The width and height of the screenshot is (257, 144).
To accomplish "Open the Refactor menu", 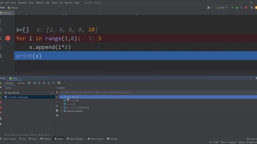I will click(x=40, y=3).
